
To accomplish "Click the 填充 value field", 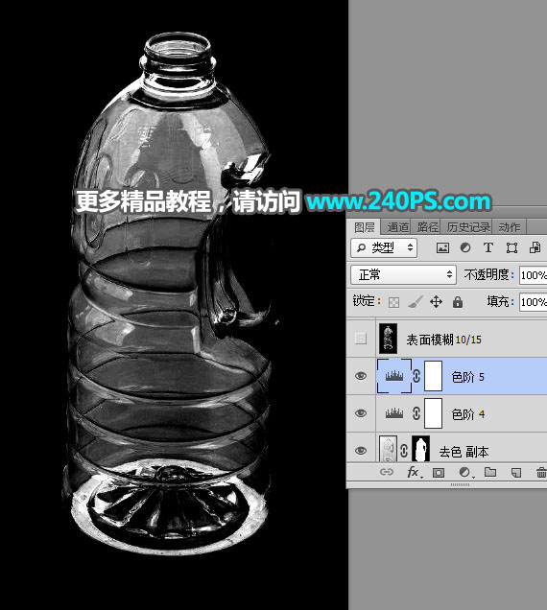I will 533,302.
